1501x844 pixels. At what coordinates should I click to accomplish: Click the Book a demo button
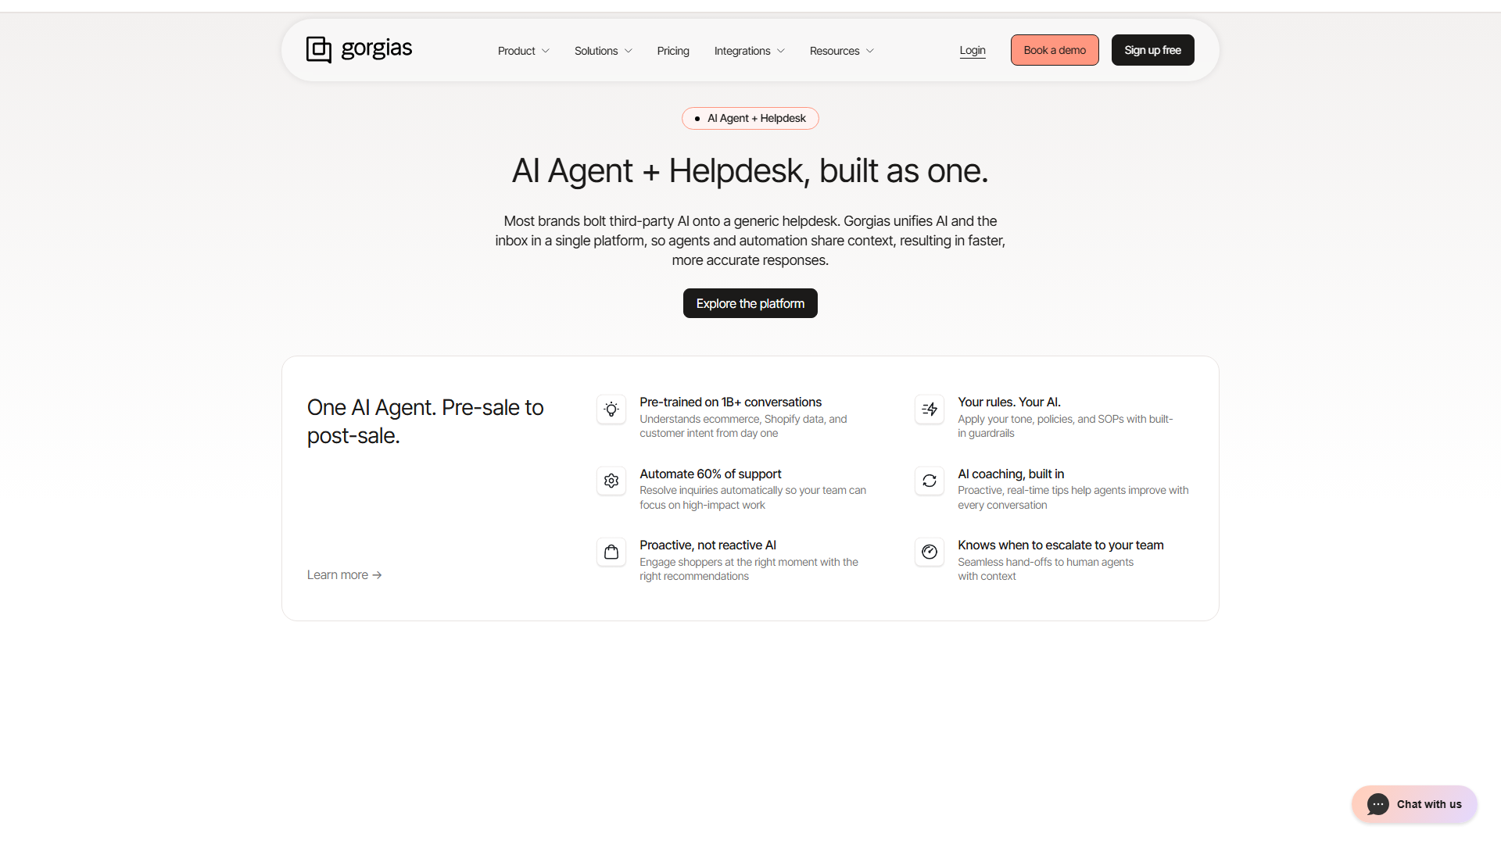pyautogui.click(x=1055, y=50)
